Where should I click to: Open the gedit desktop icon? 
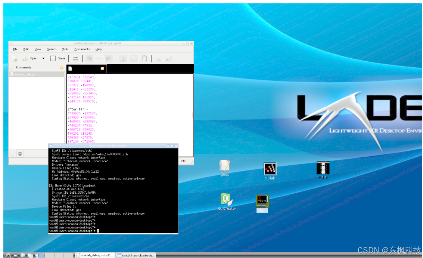[225, 168]
